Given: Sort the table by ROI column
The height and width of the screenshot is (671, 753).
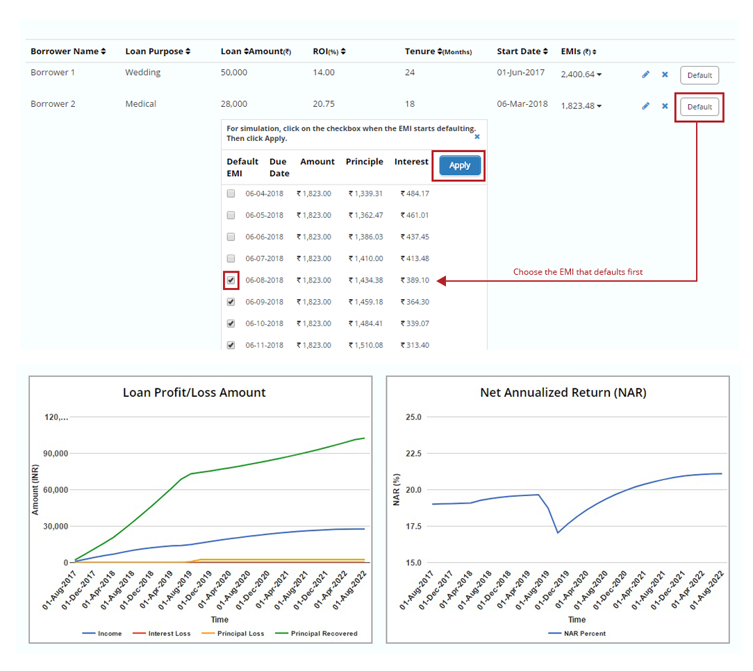Looking at the screenshot, I should [x=343, y=51].
